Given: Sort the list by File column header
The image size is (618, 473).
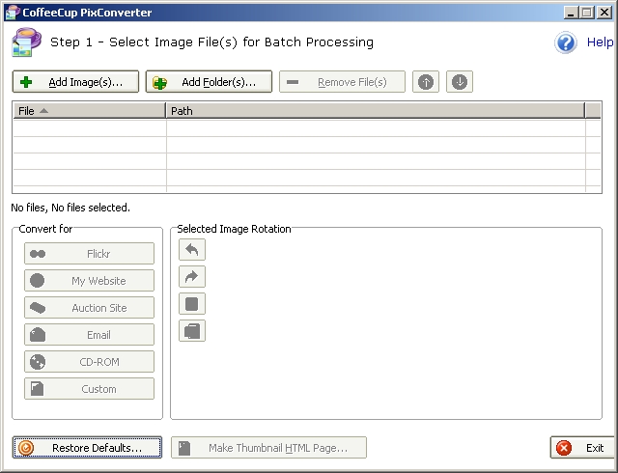Looking at the screenshot, I should [x=89, y=111].
